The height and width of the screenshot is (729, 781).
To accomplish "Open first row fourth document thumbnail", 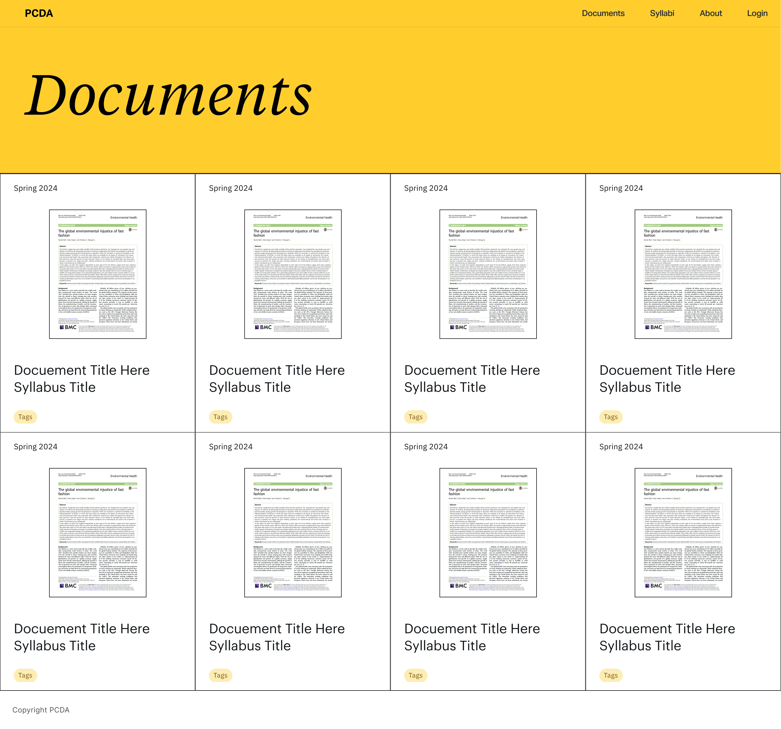I will coord(683,274).
